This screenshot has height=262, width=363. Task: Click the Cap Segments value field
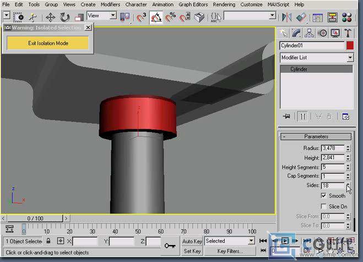333,176
